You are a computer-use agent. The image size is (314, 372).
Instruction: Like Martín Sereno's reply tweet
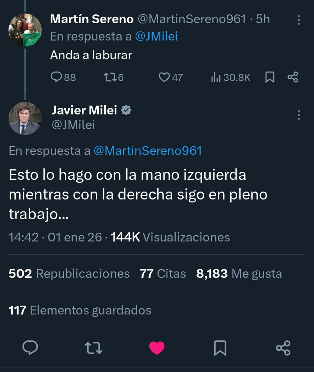(164, 77)
